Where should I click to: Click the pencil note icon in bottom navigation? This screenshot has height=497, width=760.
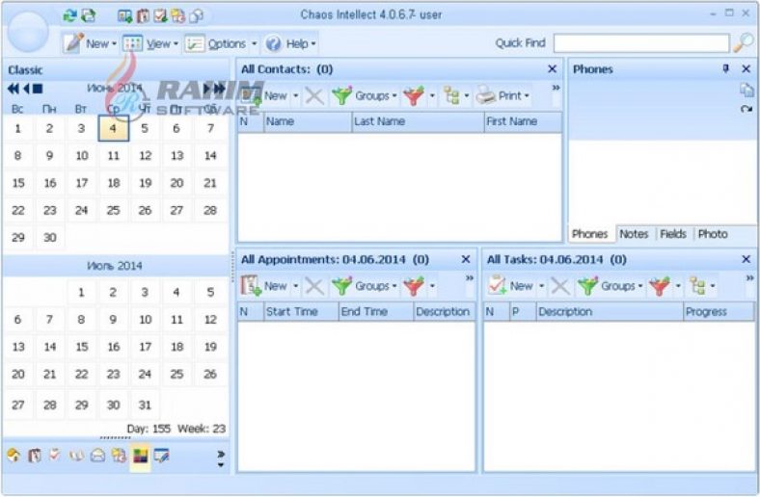(x=161, y=456)
